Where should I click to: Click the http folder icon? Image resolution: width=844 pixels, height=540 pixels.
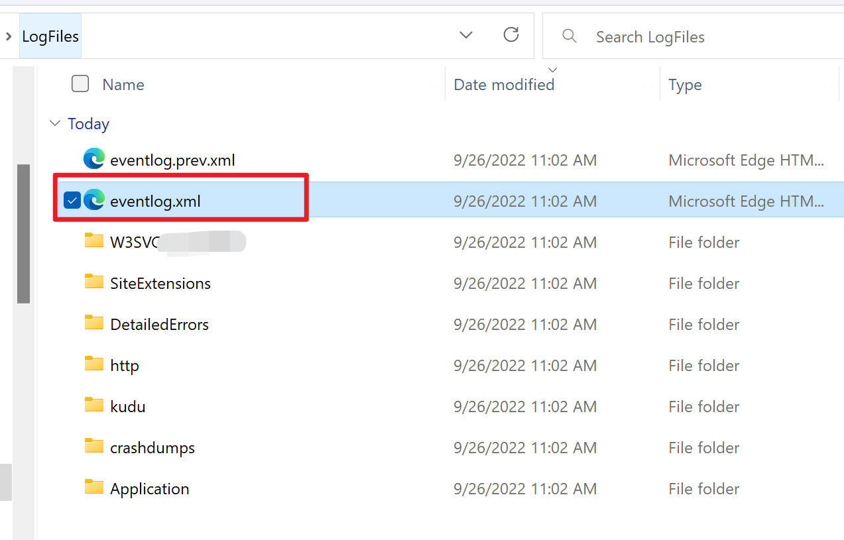(x=94, y=365)
